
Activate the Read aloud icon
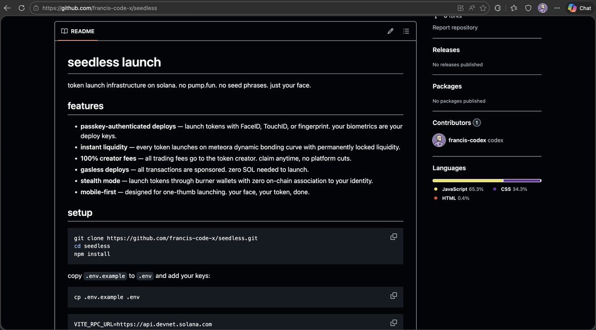click(x=472, y=8)
